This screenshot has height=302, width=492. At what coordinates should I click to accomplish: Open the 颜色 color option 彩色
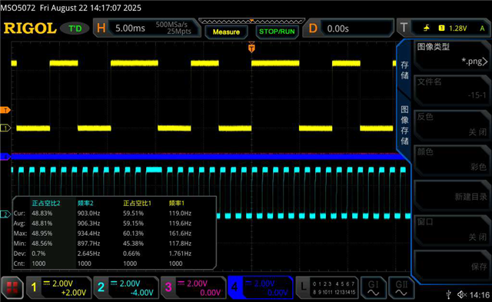[x=452, y=159]
